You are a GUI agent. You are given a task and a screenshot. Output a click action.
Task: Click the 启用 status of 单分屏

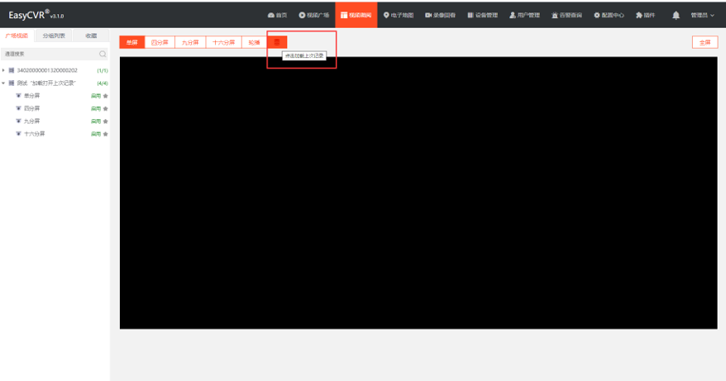pos(96,96)
